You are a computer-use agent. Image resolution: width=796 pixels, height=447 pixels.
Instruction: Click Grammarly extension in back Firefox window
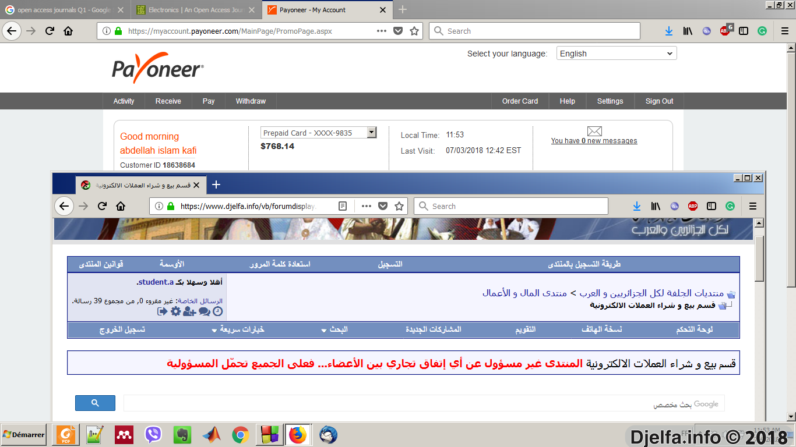pos(762,31)
